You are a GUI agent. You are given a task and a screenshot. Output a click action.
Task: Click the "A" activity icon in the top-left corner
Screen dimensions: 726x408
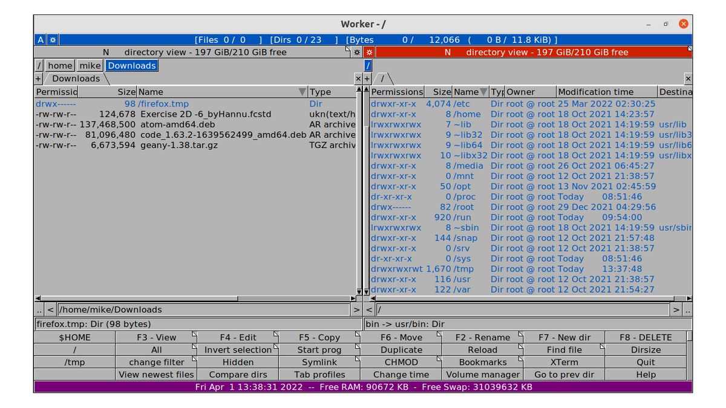coord(39,39)
